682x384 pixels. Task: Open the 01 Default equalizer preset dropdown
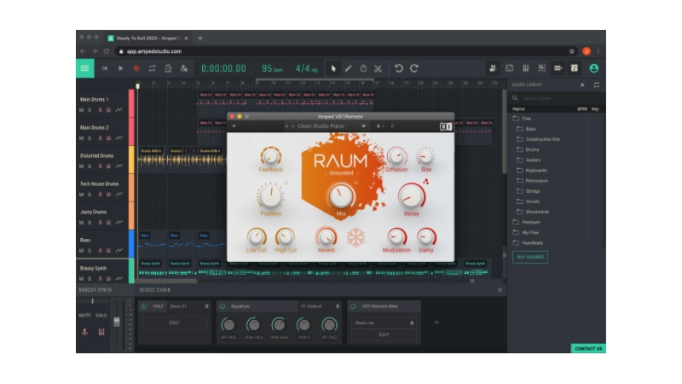[x=320, y=306]
